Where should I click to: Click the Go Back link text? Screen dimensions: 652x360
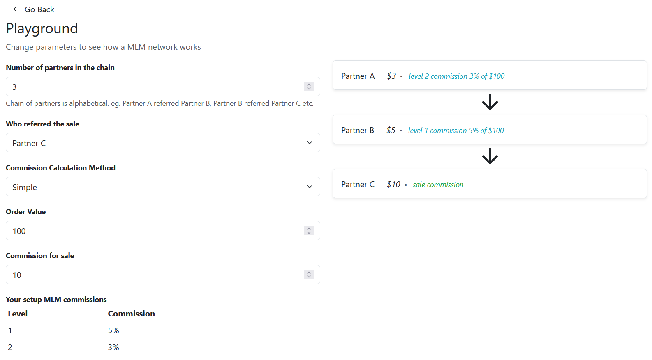point(39,9)
